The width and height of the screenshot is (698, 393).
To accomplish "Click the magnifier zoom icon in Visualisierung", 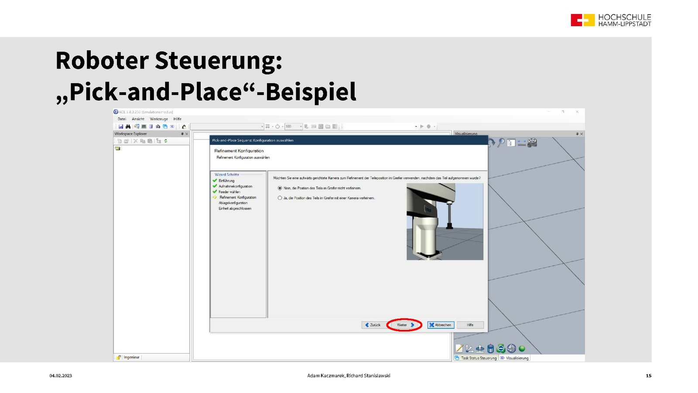I will pos(501,142).
